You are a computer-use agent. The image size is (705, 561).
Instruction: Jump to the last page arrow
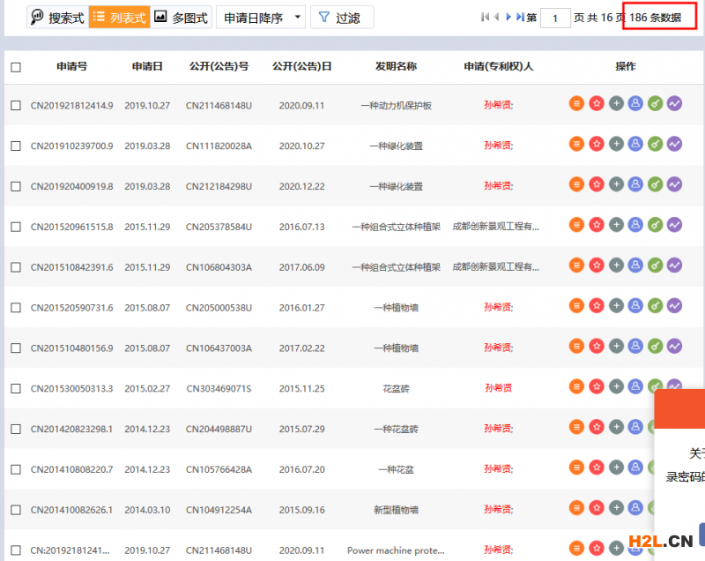pyautogui.click(x=520, y=17)
